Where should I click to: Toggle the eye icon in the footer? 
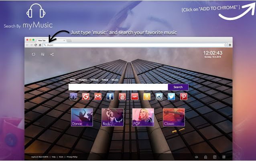pyautogui.click(x=196, y=157)
